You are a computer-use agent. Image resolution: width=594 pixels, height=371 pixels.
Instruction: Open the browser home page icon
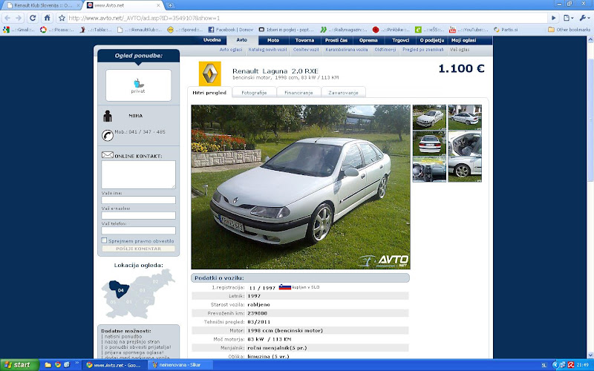coord(47,18)
